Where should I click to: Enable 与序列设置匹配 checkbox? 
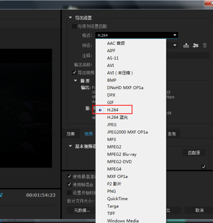point(74,26)
